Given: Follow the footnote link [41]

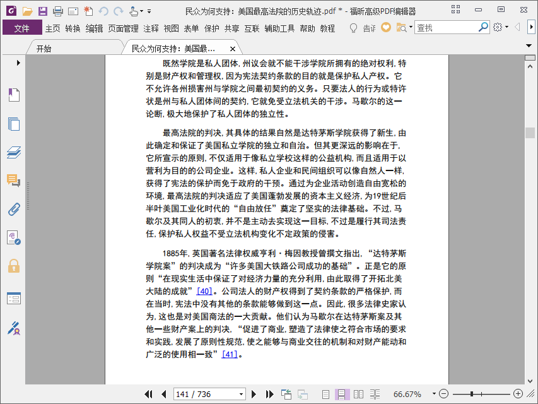Looking at the screenshot, I should [230, 354].
